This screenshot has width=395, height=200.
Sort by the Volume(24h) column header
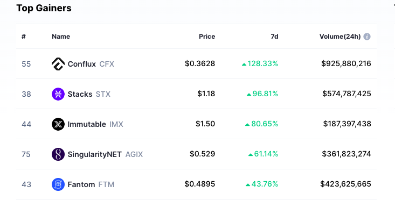[x=340, y=37]
